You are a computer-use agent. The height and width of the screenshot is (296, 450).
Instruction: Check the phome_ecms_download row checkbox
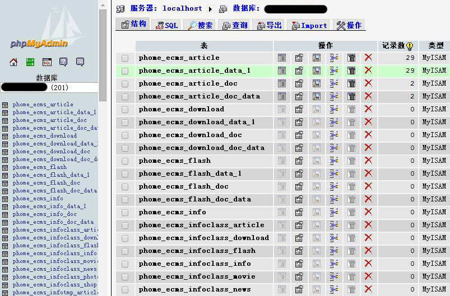[125, 110]
